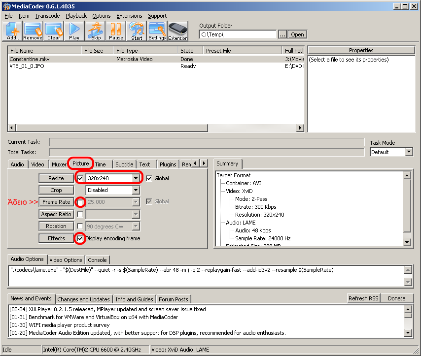Click the Output Folder path field
The height and width of the screenshot is (356, 421).
pos(238,34)
